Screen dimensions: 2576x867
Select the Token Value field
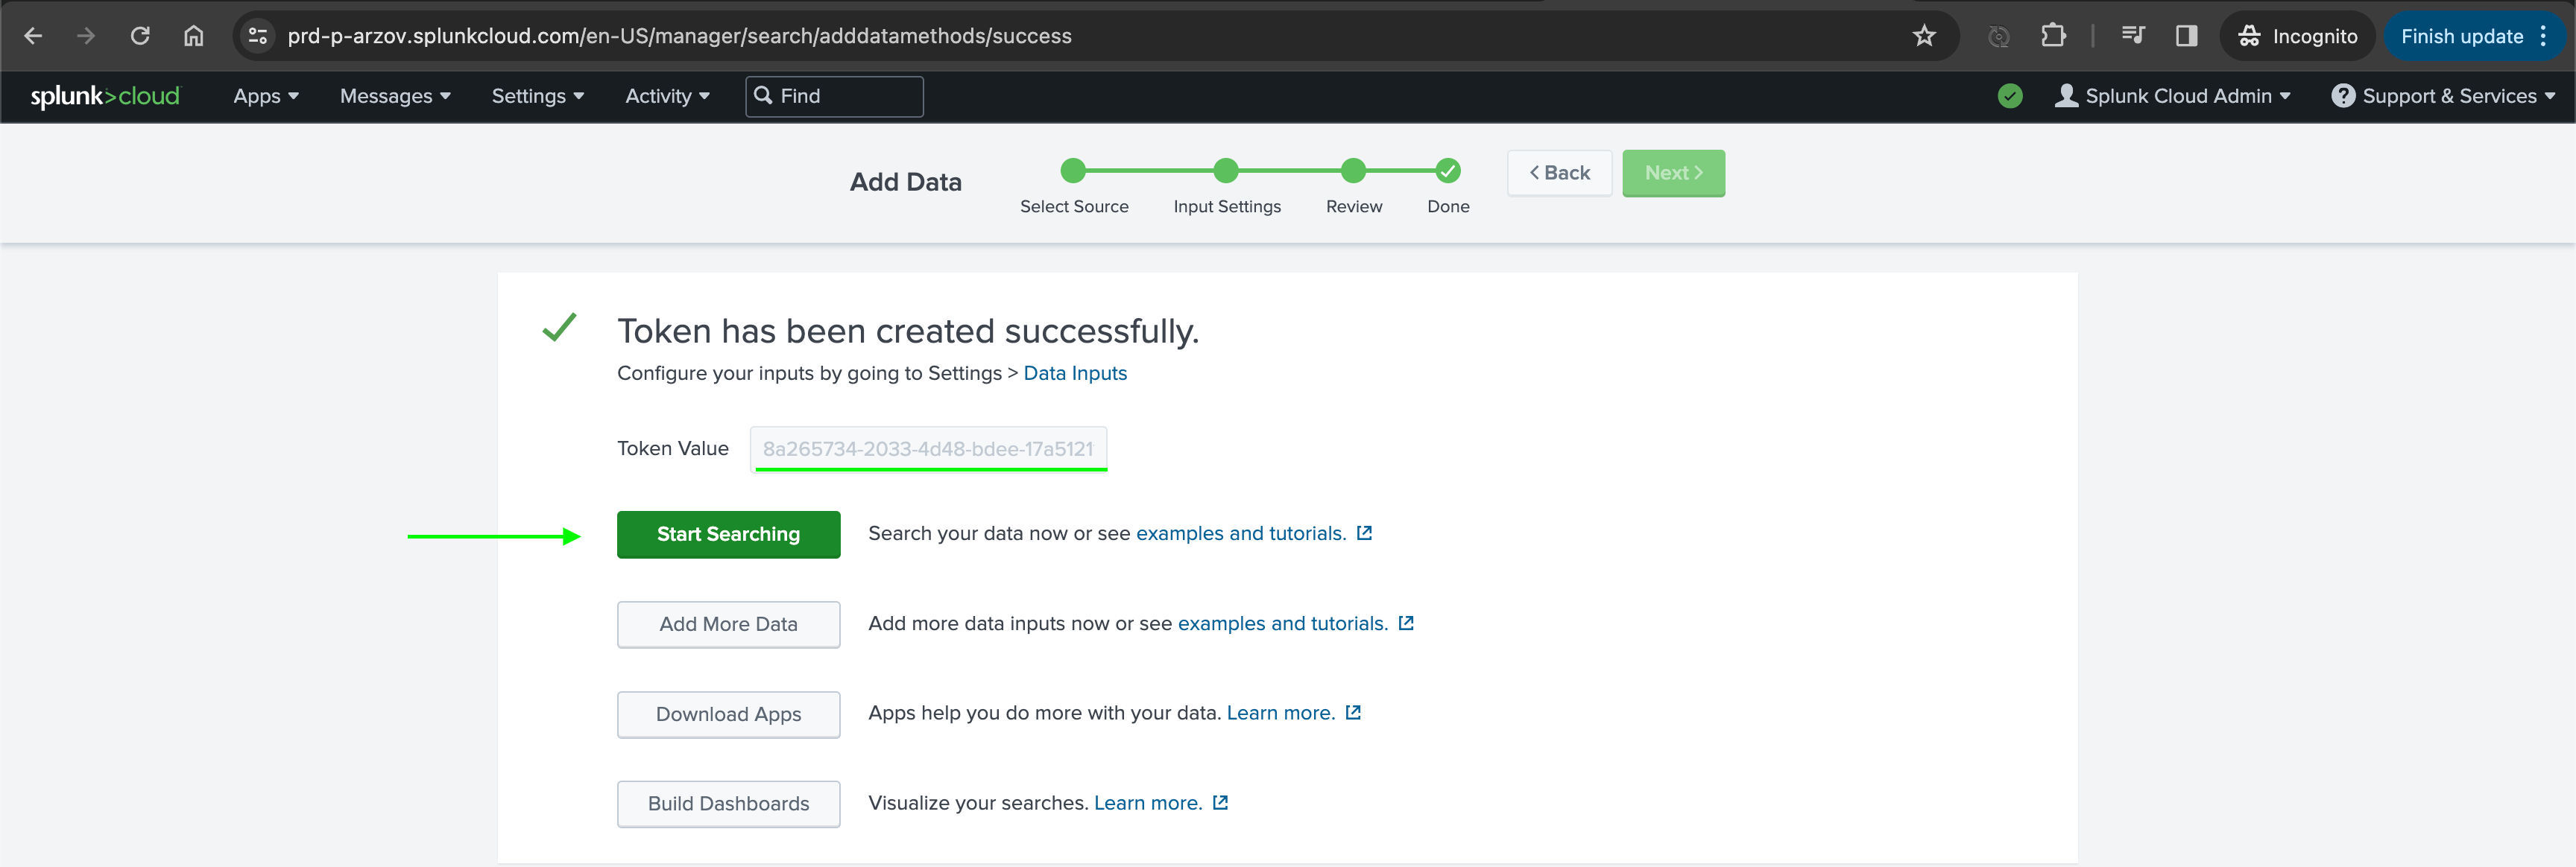(x=928, y=448)
